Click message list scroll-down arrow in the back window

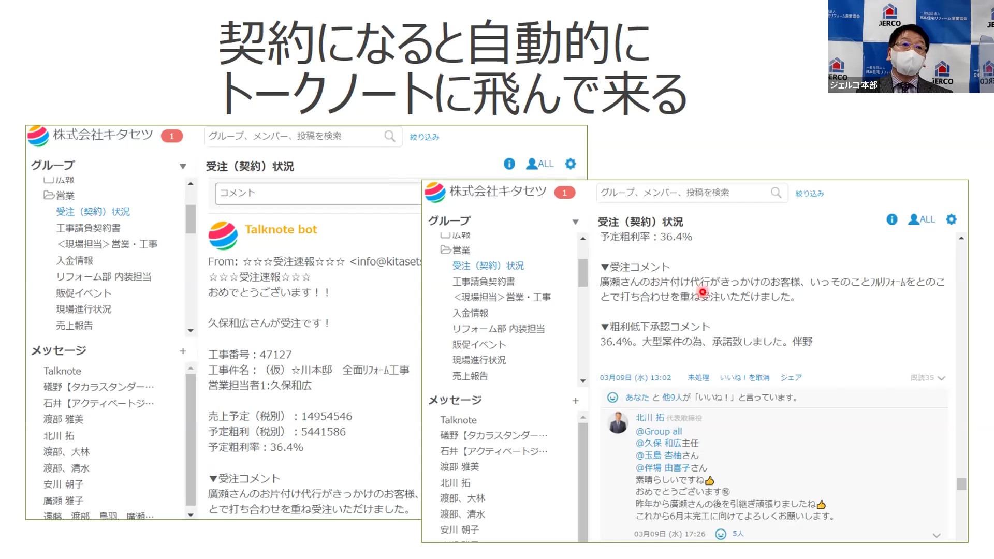191,515
